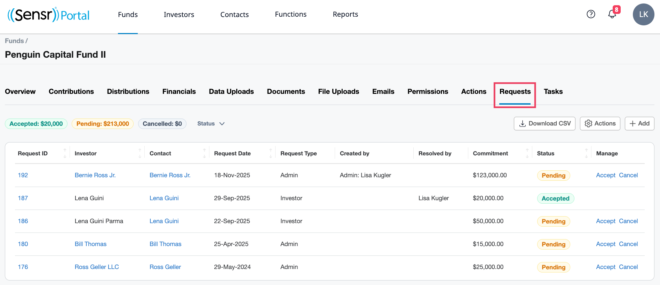Cancel the Ross Geller LLC request
The height and width of the screenshot is (285, 660).
point(628,267)
